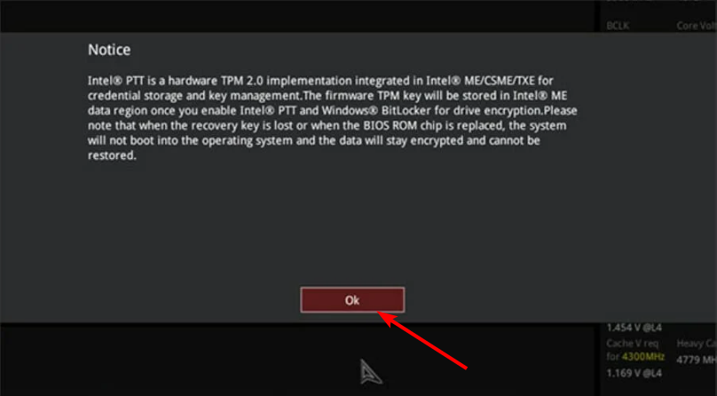Click the words 'Intel® PTT' starting the notice

pyautogui.click(x=116, y=81)
